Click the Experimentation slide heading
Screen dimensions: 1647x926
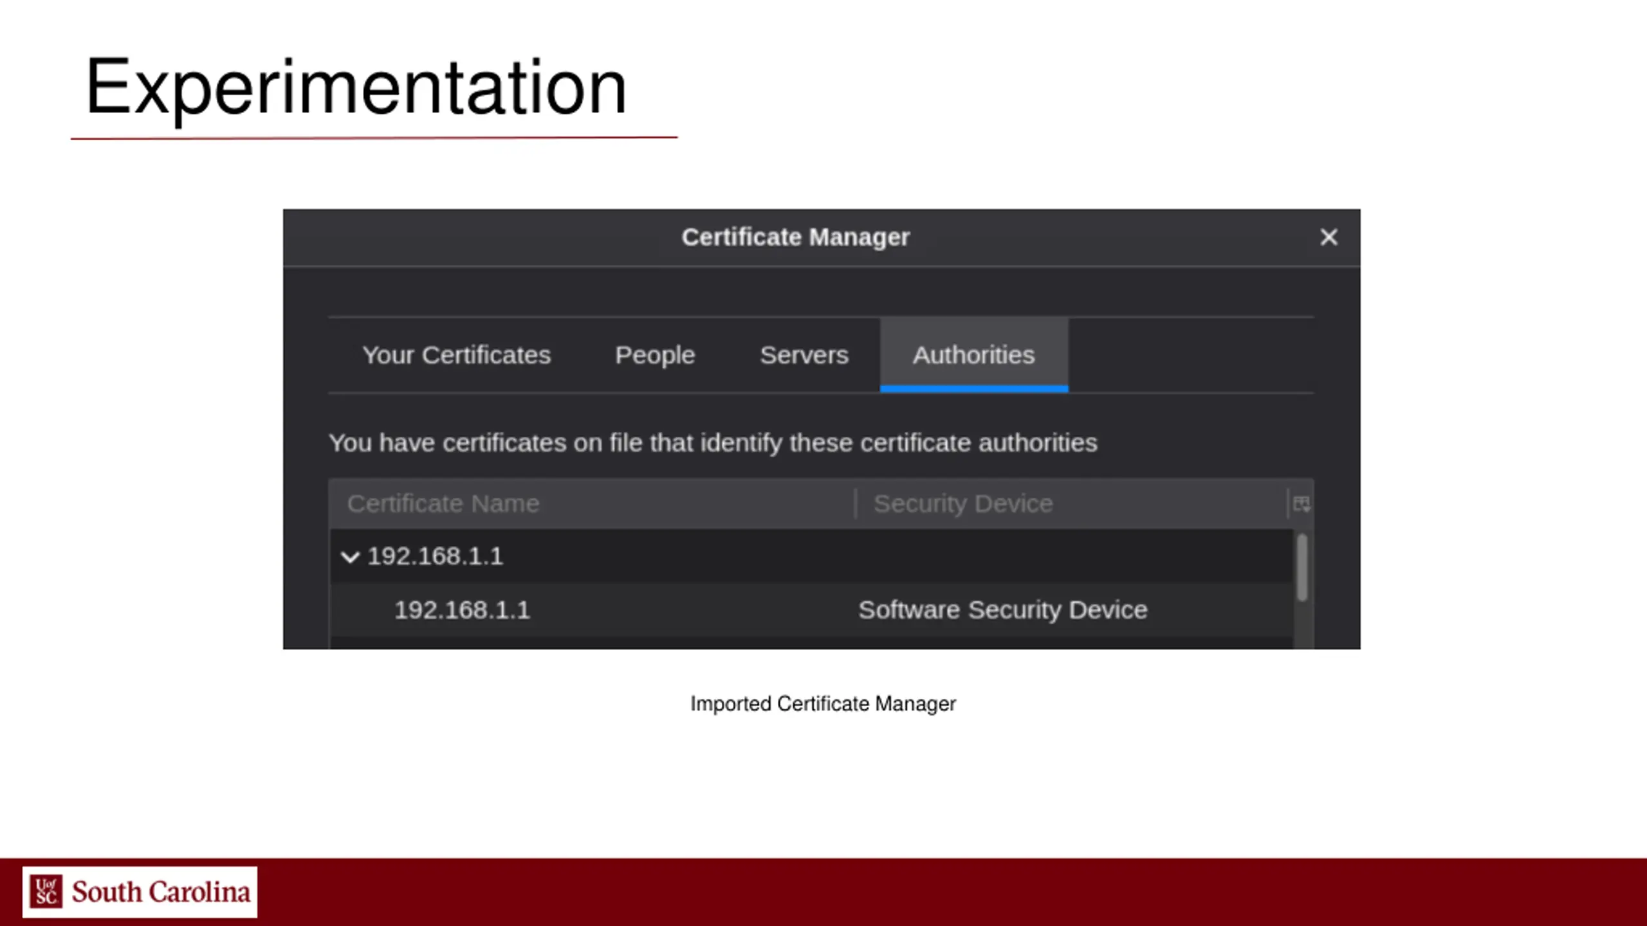356,87
